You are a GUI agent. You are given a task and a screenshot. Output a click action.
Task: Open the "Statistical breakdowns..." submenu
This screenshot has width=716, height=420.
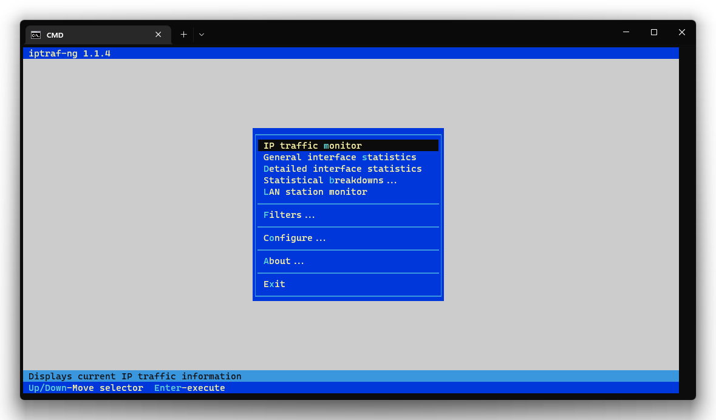[330, 180]
